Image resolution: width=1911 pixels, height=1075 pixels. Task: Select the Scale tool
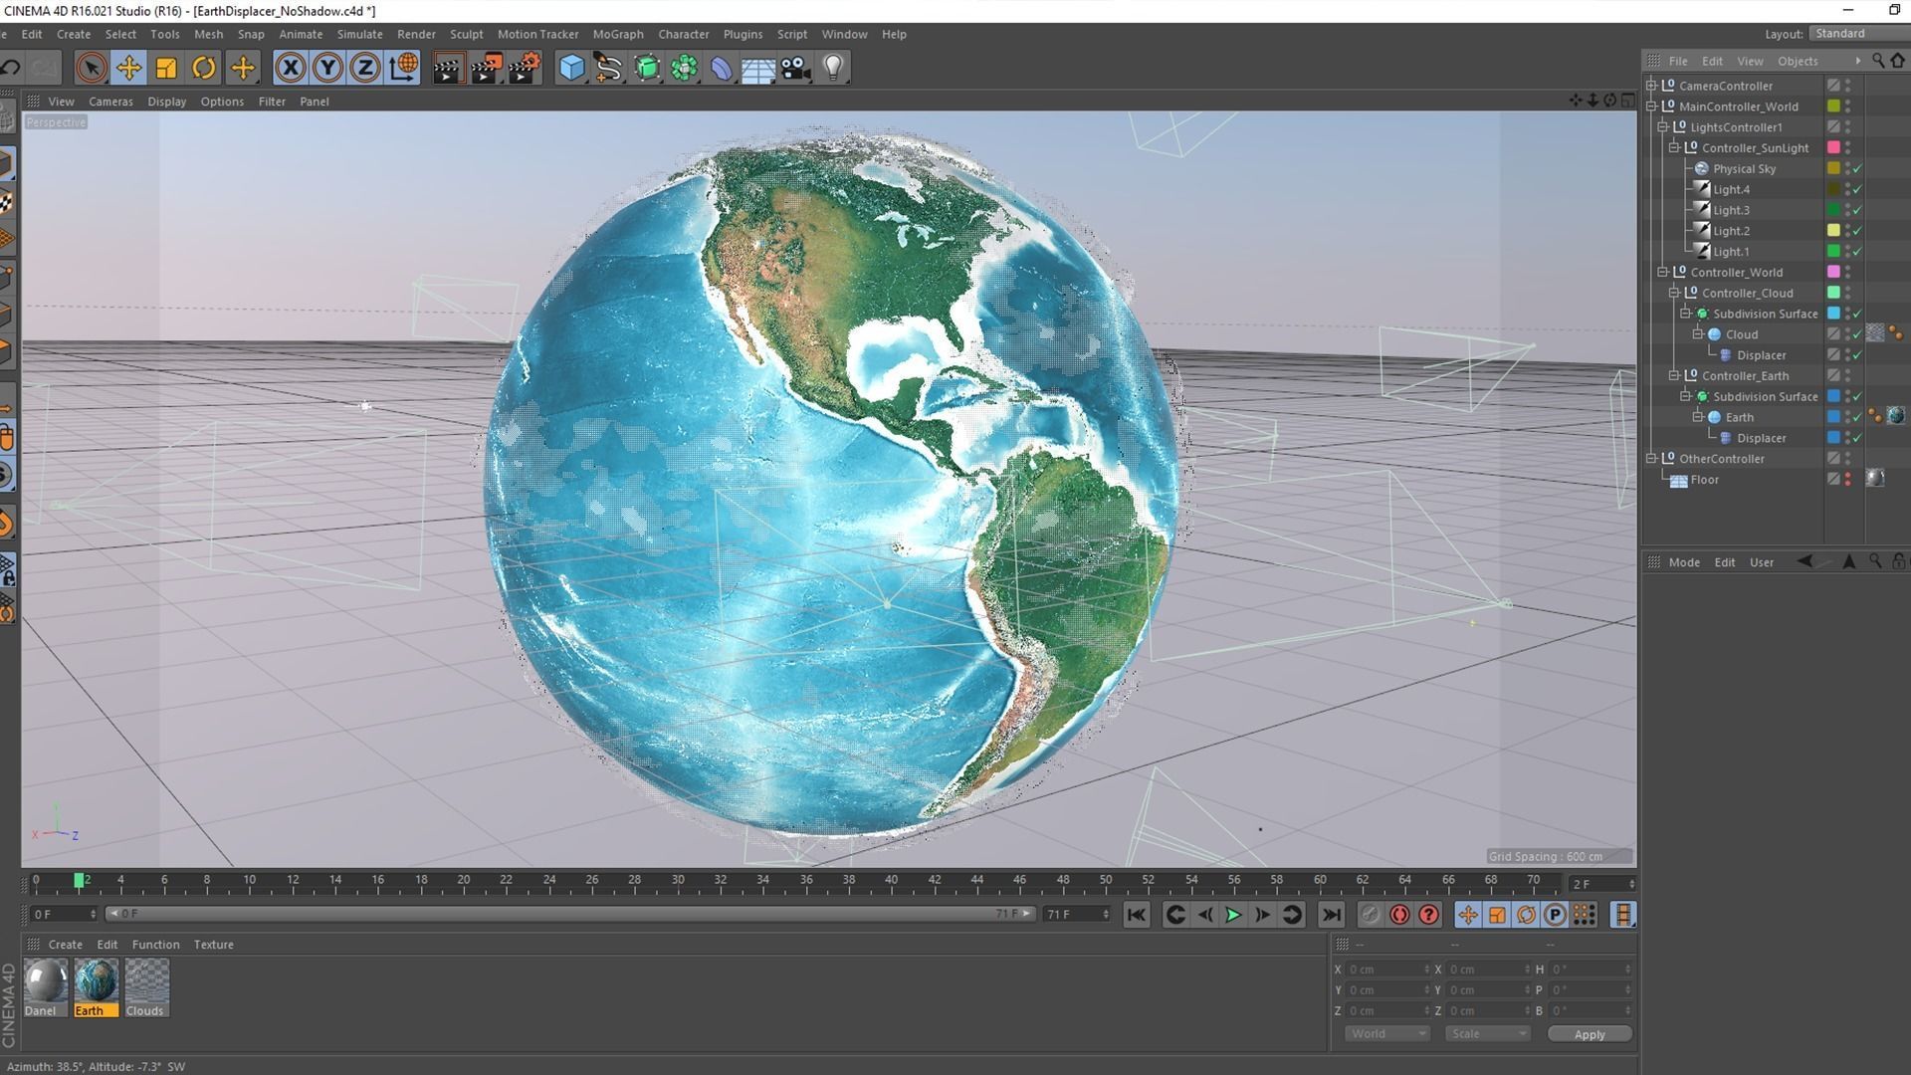click(x=166, y=68)
